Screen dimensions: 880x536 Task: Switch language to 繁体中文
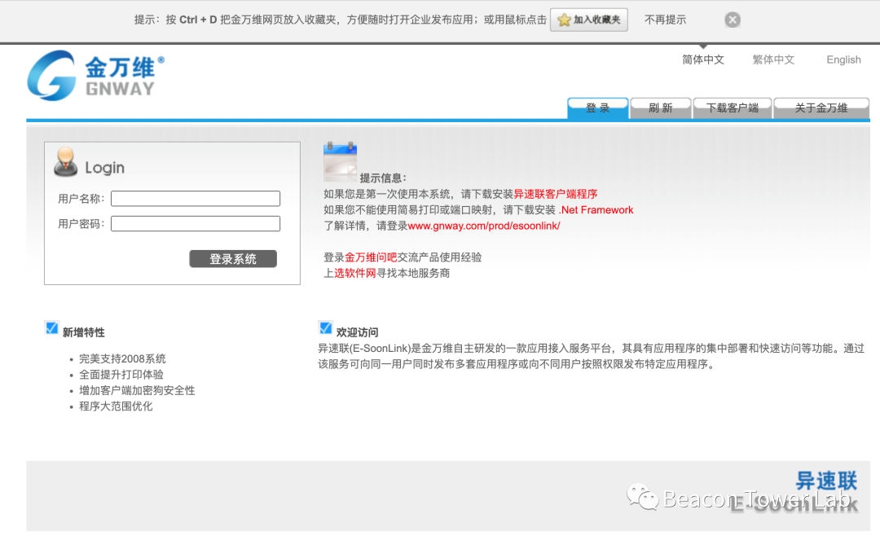(x=773, y=59)
